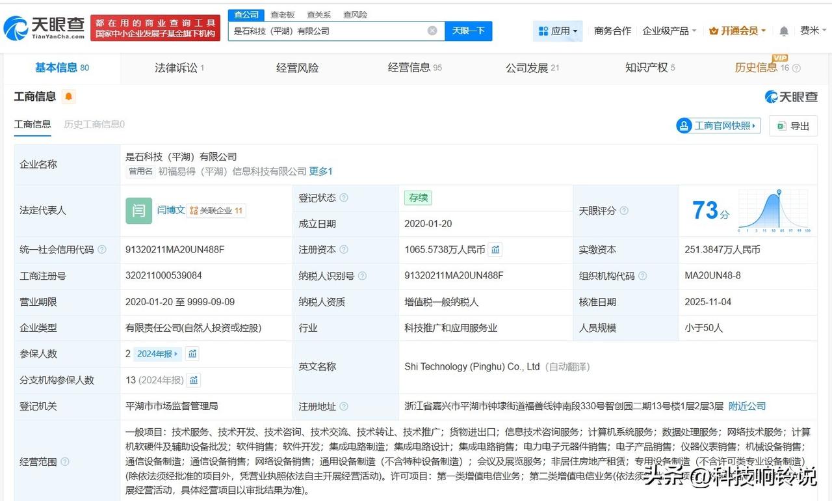The image size is (832, 501).
Task: Select the 历史工商信息0 sub-tab
Action: tap(94, 124)
